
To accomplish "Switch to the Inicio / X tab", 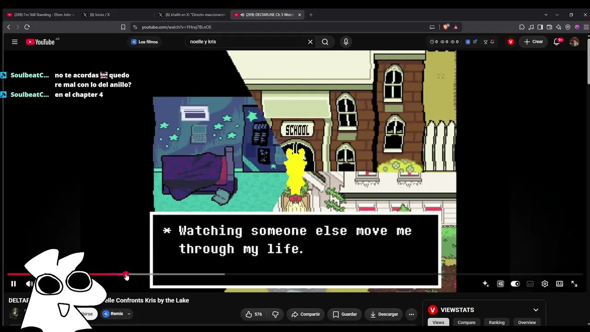I will pos(115,15).
